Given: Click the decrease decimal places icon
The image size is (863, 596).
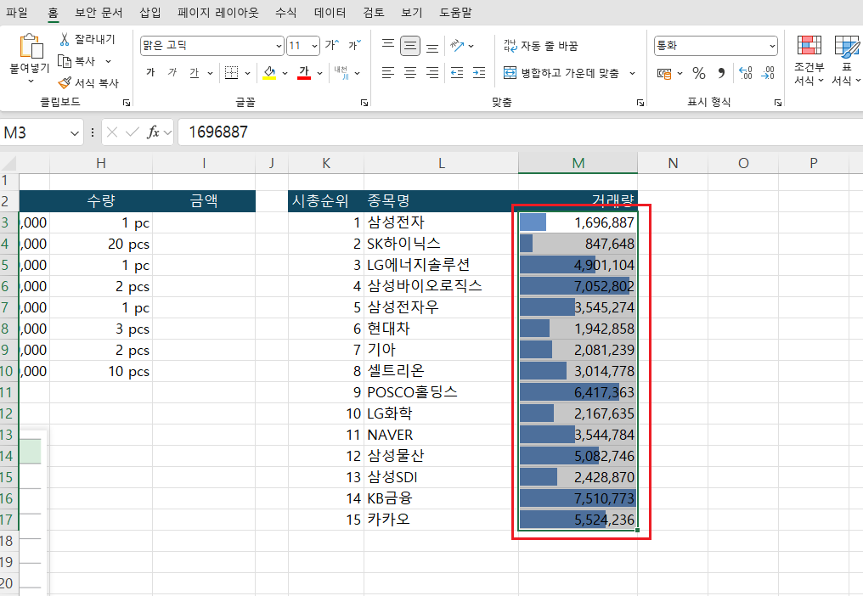Looking at the screenshot, I should [x=769, y=73].
